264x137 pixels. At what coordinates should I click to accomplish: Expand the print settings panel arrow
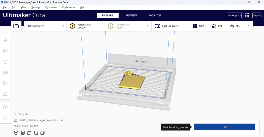[249, 26]
